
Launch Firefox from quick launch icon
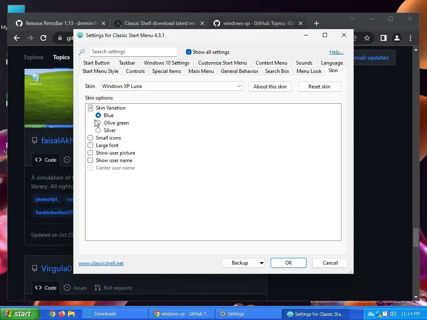pos(62,314)
